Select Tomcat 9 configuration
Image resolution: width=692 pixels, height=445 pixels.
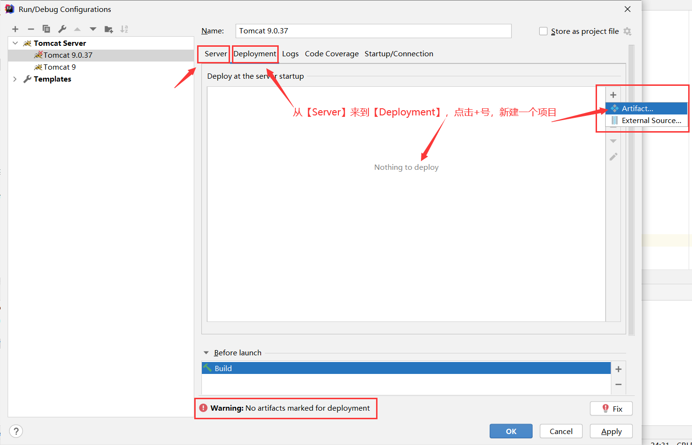101,67
